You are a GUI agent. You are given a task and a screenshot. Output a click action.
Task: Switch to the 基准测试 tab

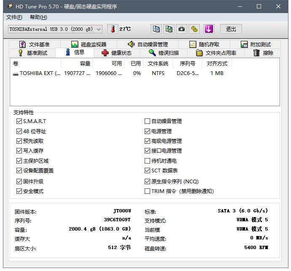point(32,53)
